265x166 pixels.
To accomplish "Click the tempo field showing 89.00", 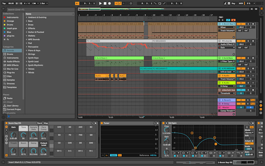I will pyautogui.click(x=11, y=4).
